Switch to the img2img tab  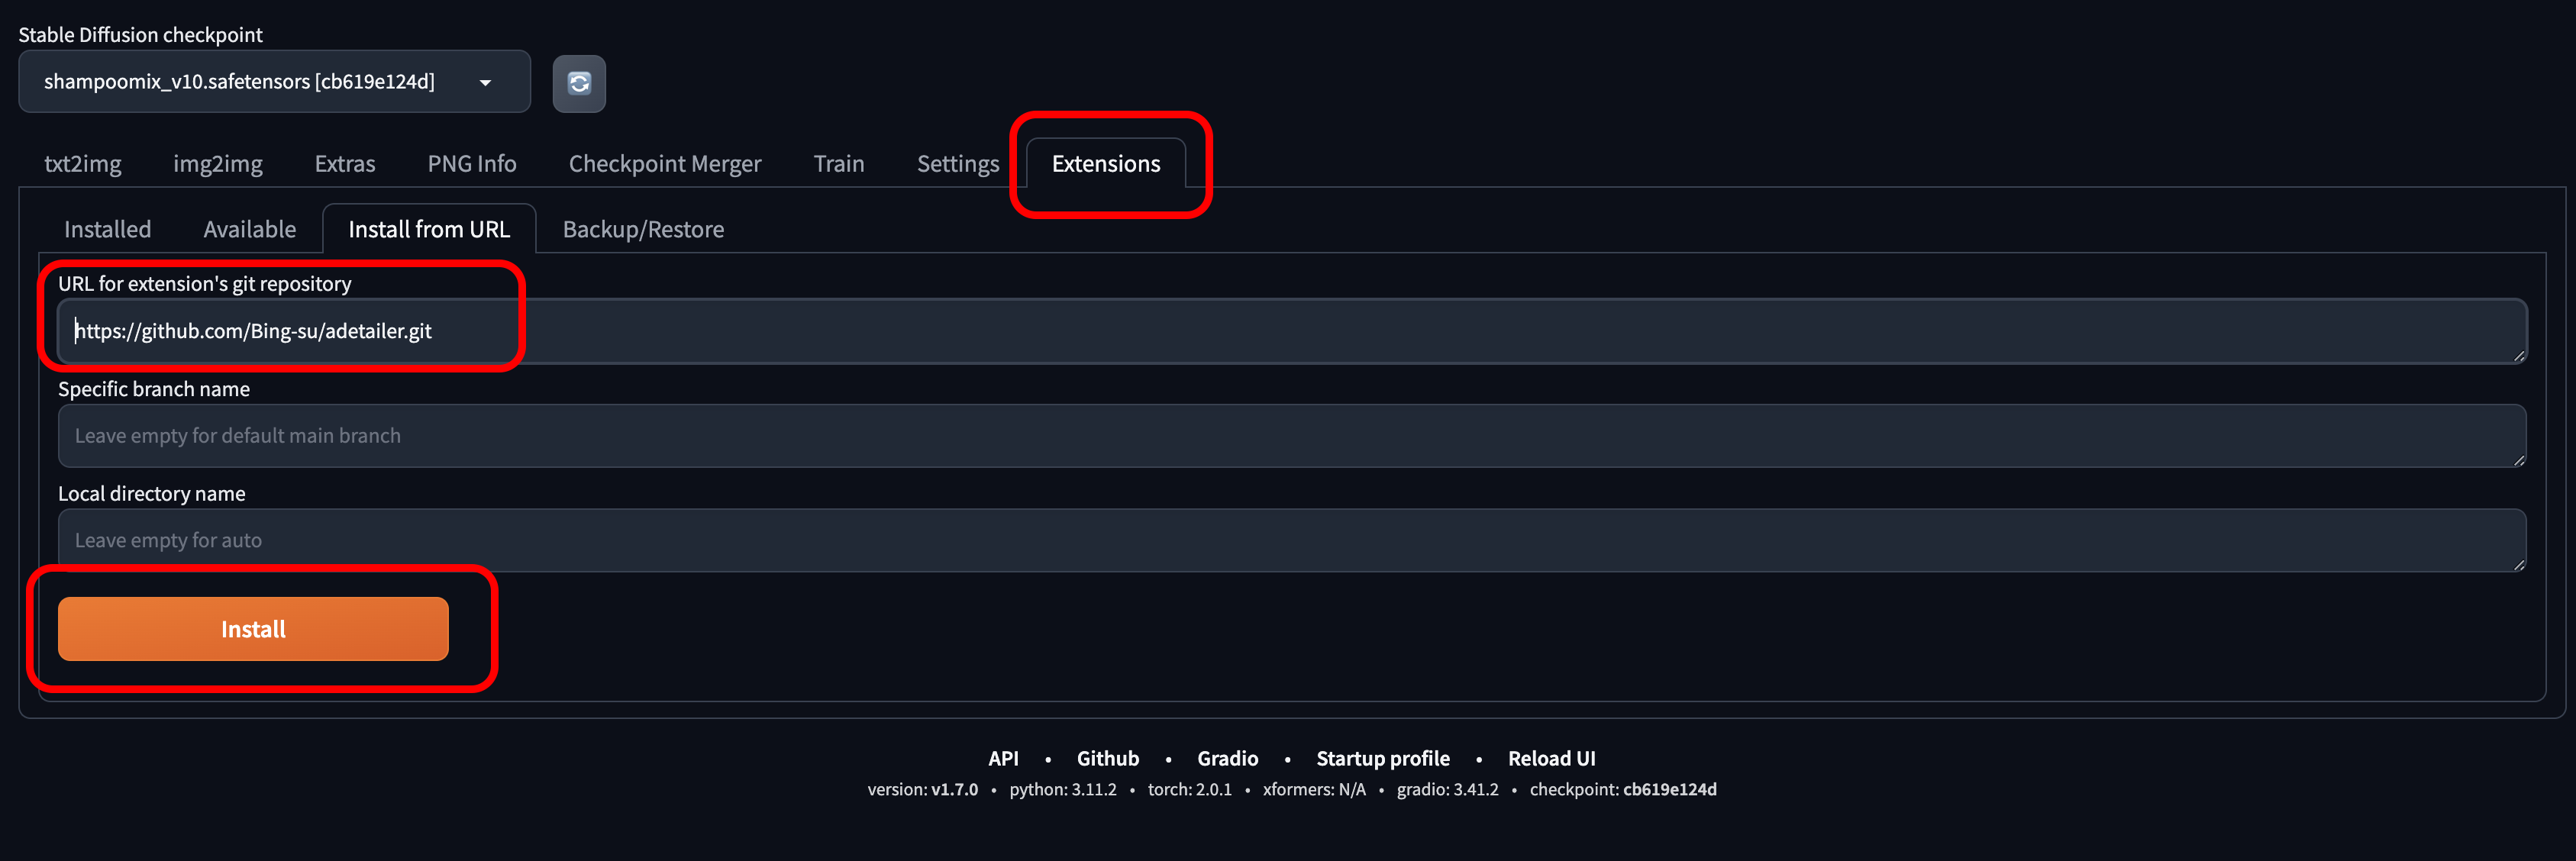[217, 164]
